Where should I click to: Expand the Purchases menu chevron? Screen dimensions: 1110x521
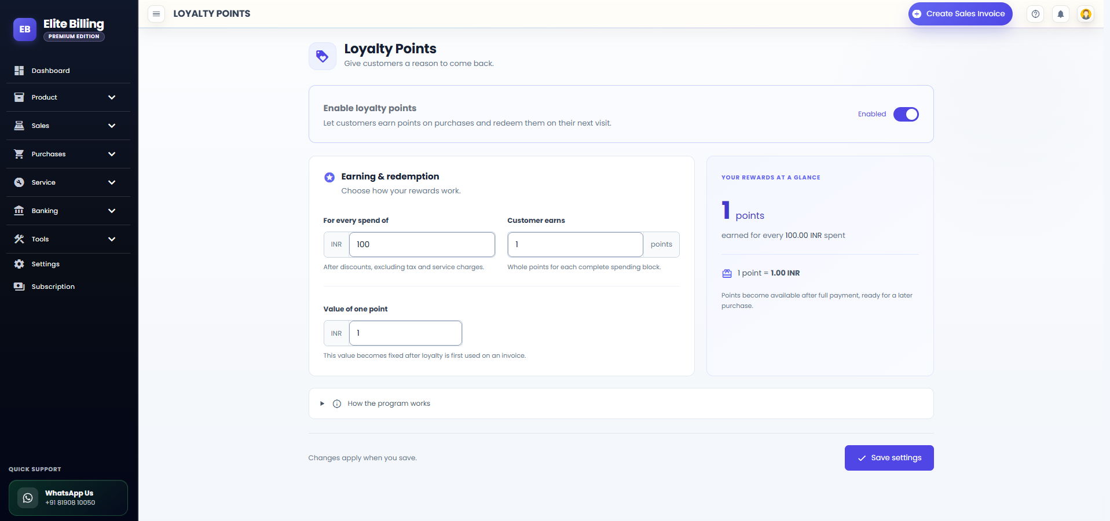pos(112,154)
